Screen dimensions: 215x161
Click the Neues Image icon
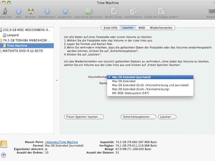114,11
